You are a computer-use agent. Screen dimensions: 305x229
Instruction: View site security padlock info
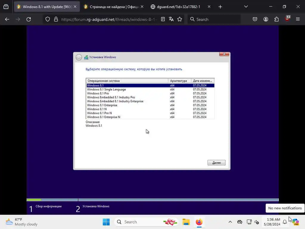pyautogui.click(x=56, y=19)
